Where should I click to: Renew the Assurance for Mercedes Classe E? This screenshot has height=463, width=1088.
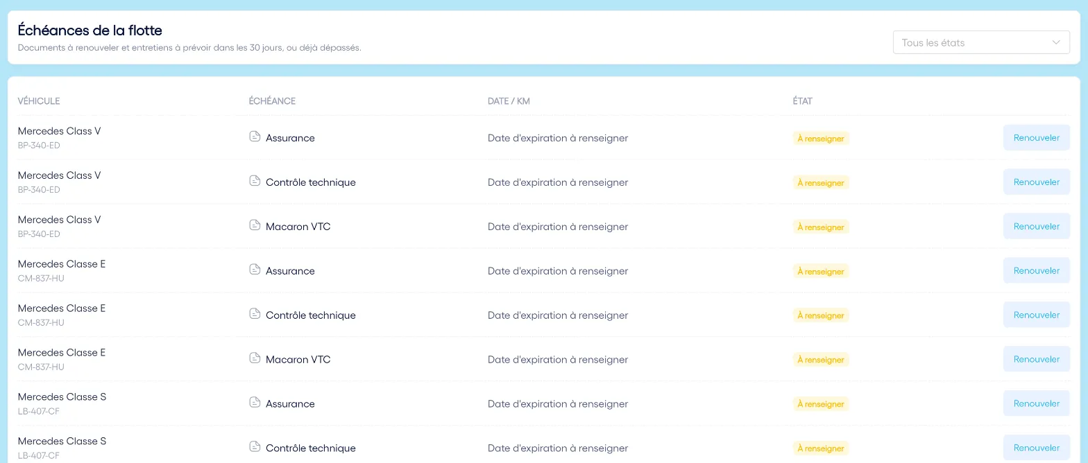1037,271
